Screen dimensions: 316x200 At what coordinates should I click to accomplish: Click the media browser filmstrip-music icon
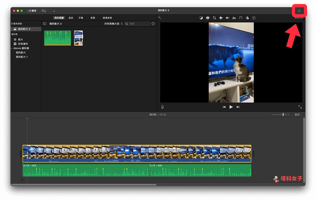[44, 11]
